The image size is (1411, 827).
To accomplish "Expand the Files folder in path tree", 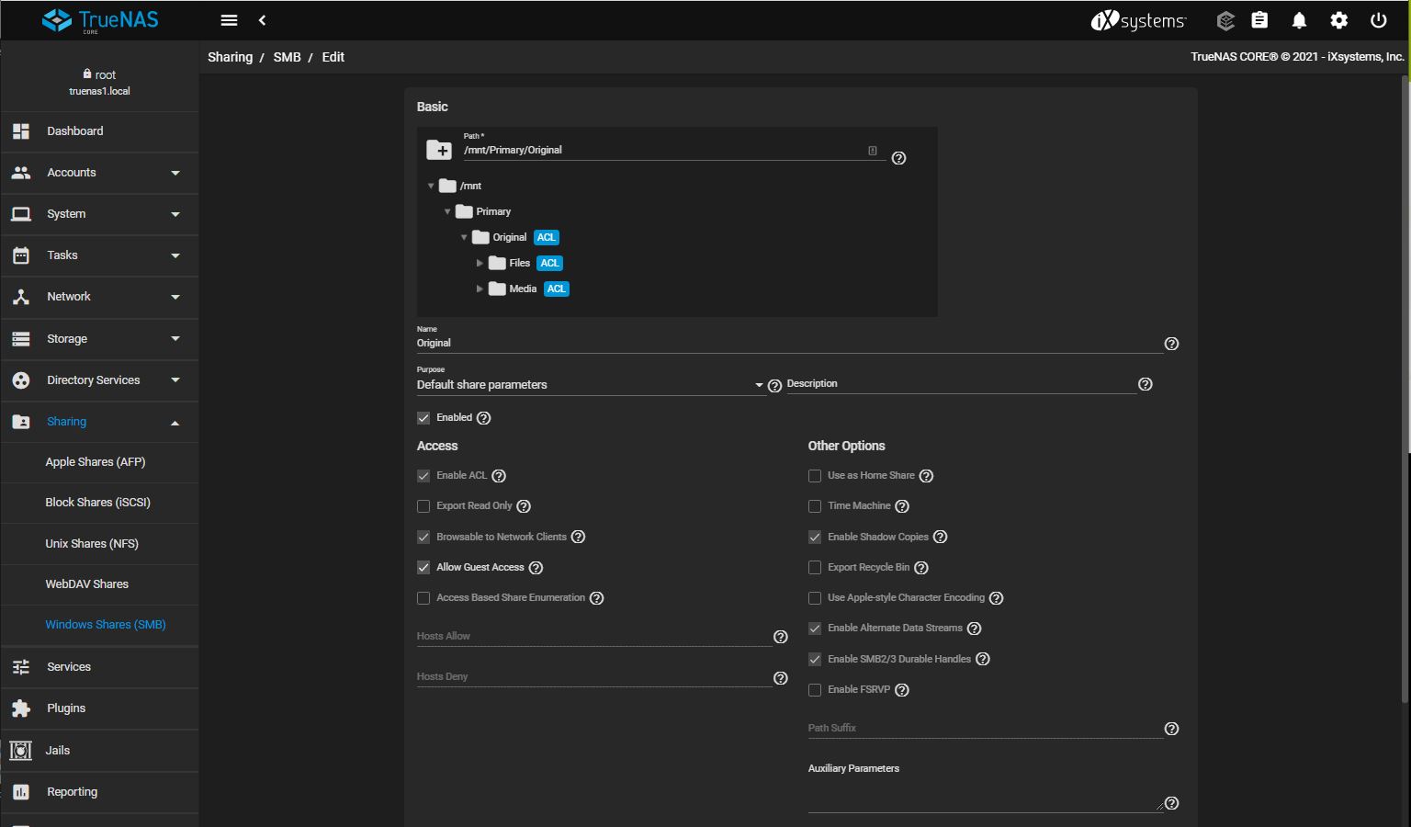I will [480, 264].
